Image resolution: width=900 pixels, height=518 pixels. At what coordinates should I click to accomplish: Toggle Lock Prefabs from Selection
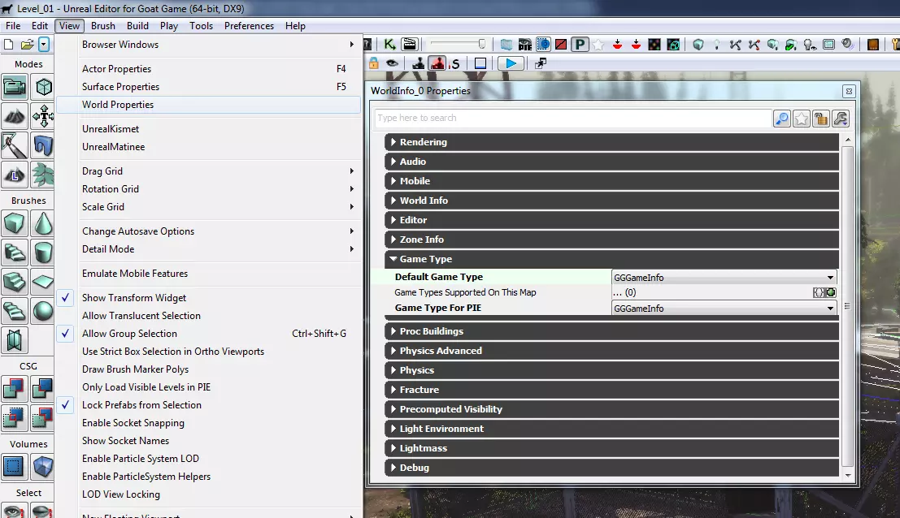141,405
